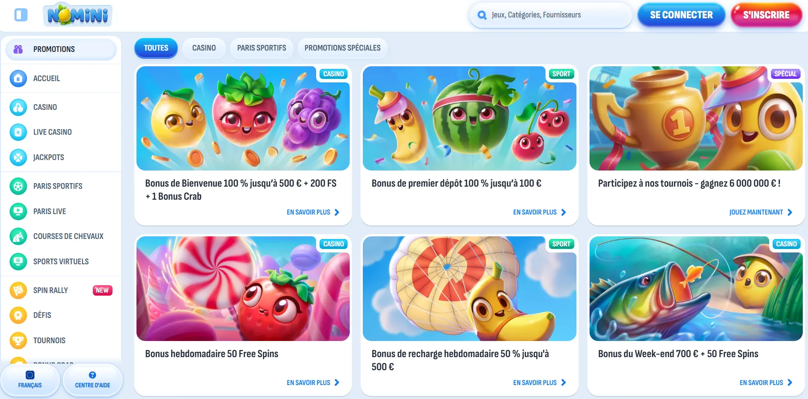Open the Centre d'aide help button

coord(92,380)
